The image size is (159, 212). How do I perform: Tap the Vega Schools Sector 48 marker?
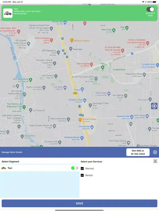(54, 126)
